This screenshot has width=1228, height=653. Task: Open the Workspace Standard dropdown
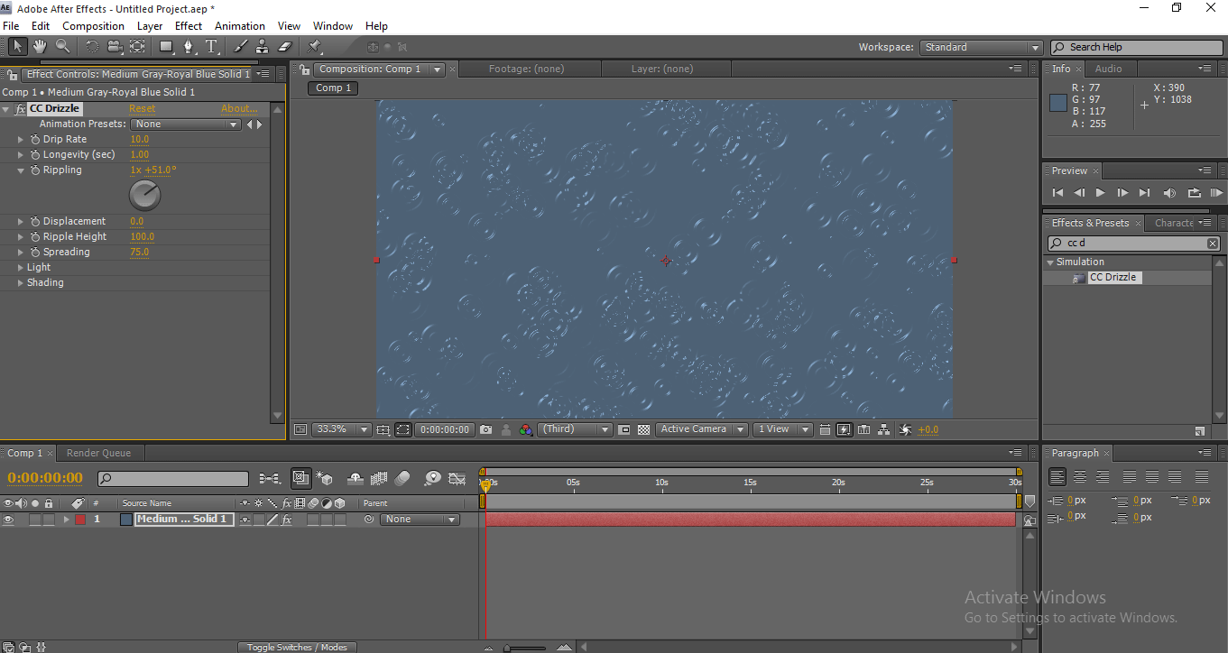click(x=981, y=48)
